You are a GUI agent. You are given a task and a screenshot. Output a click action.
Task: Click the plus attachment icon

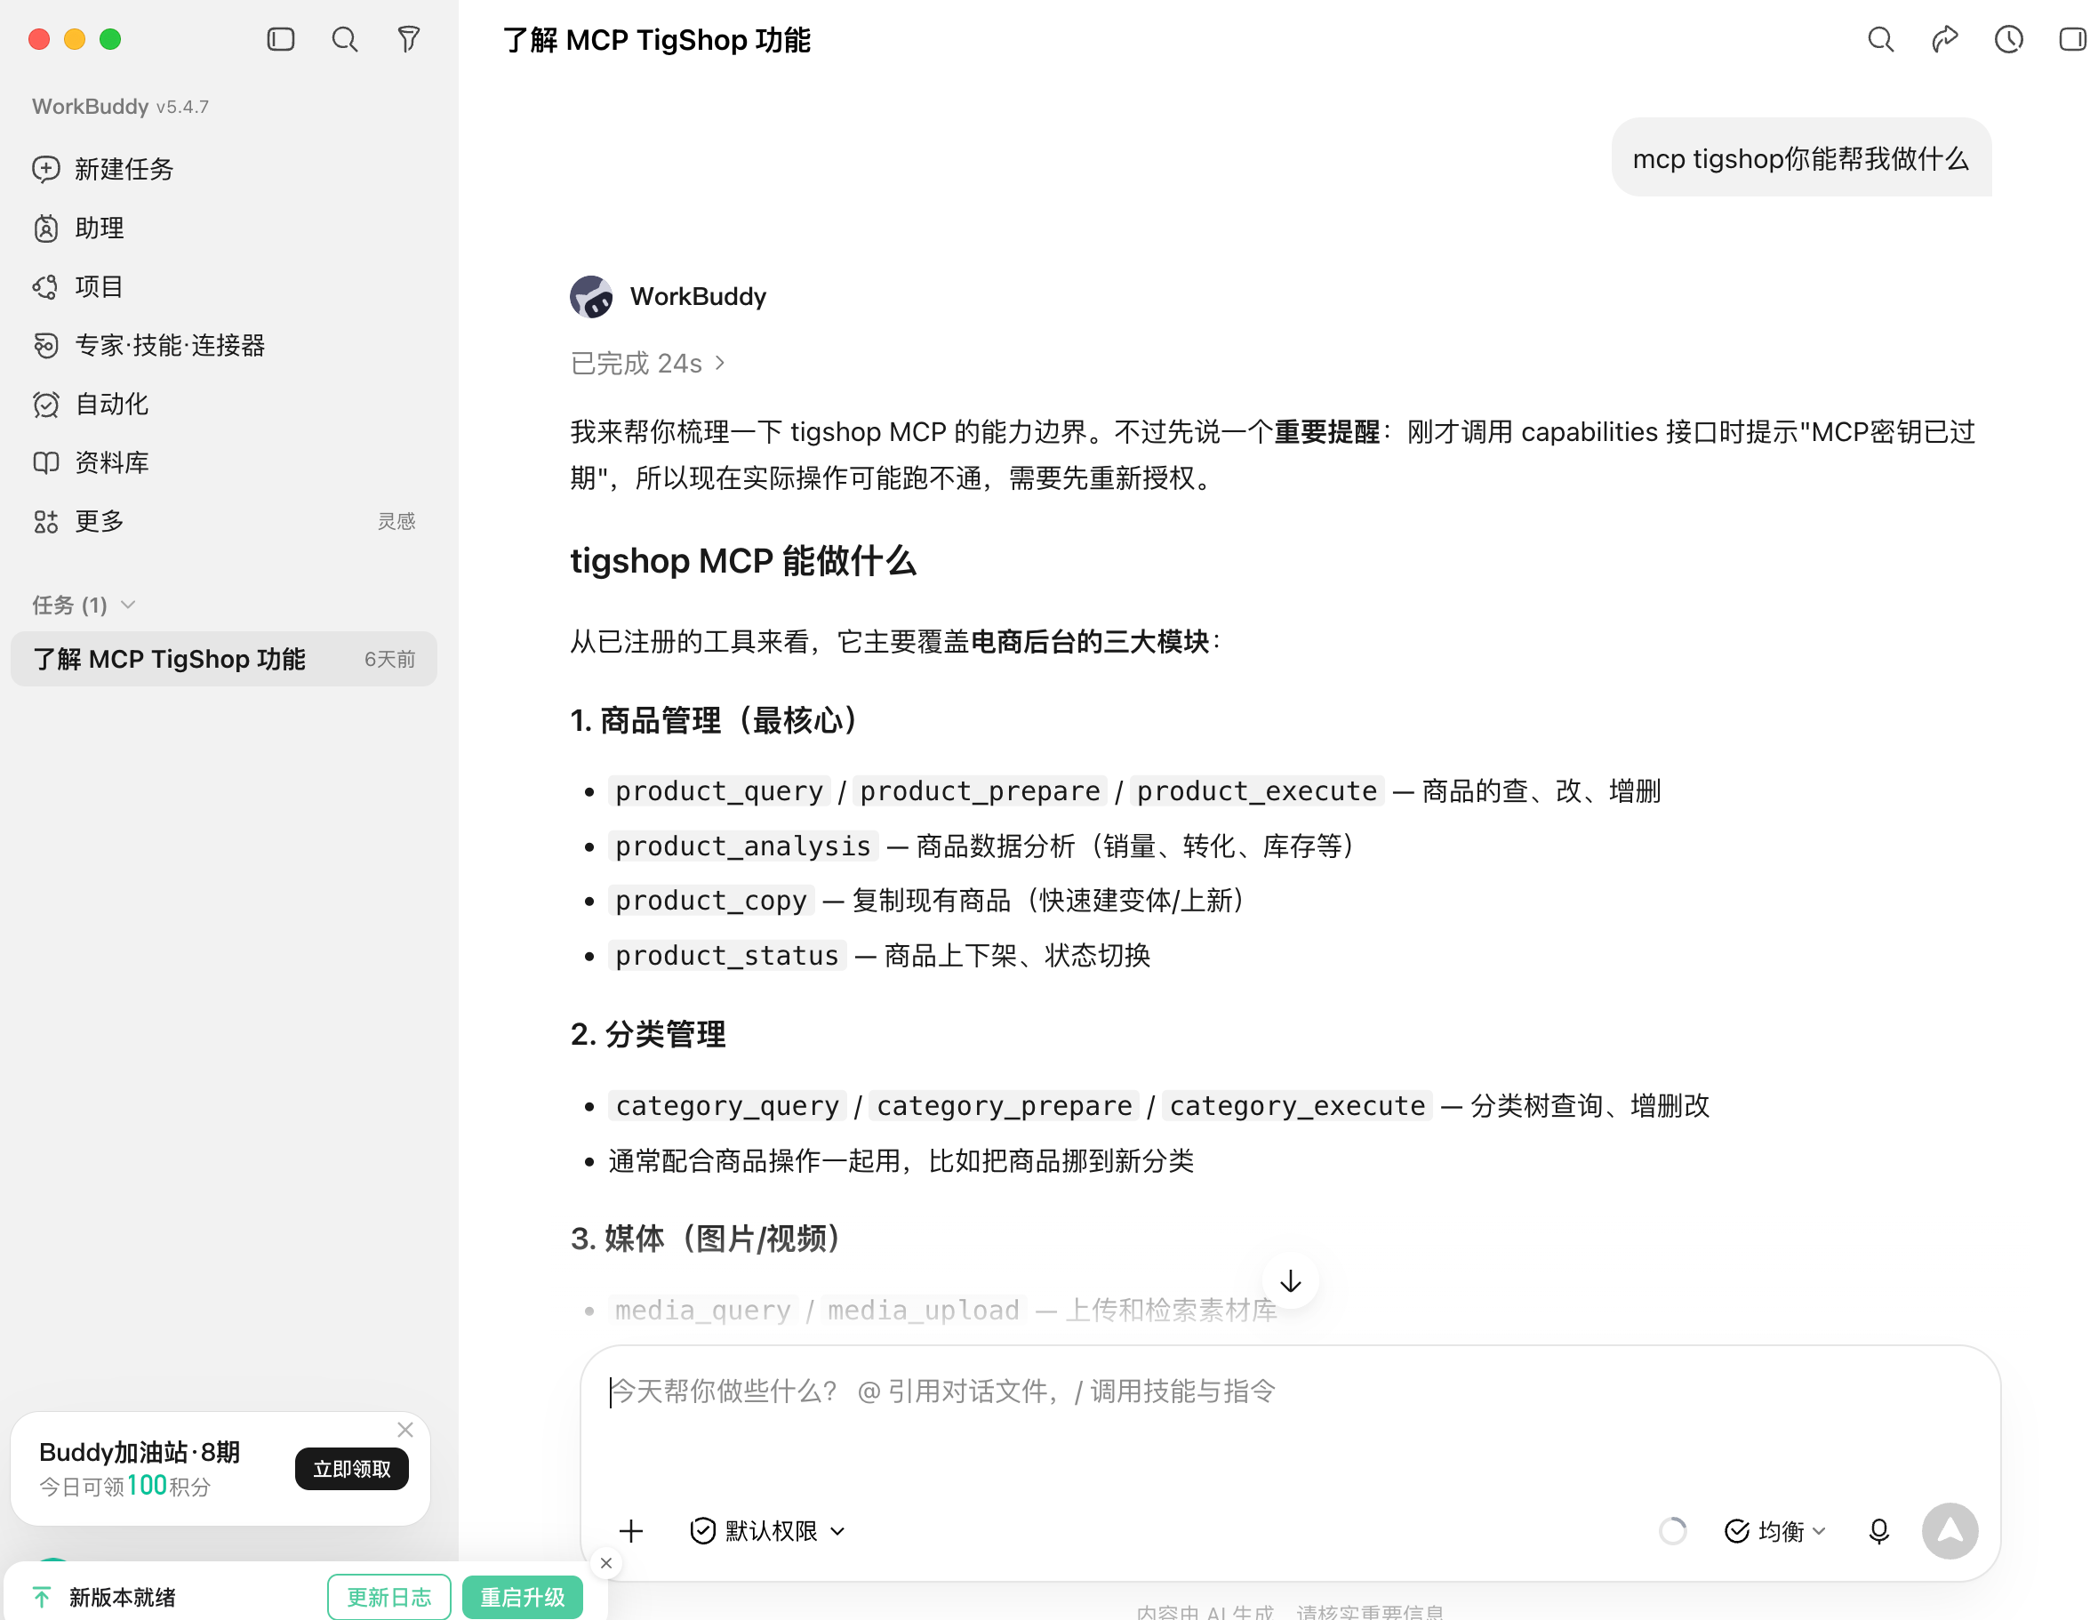[631, 1530]
